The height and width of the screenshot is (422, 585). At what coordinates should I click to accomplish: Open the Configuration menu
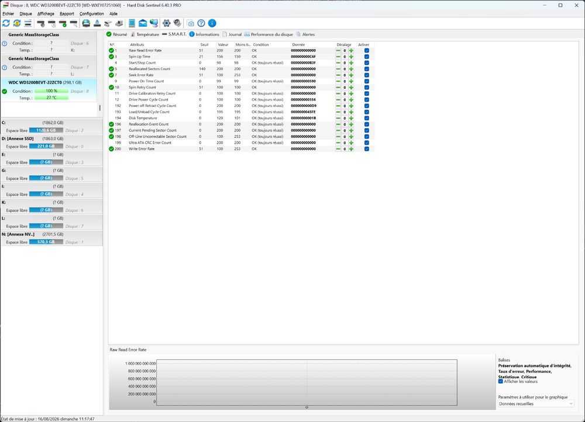point(91,14)
